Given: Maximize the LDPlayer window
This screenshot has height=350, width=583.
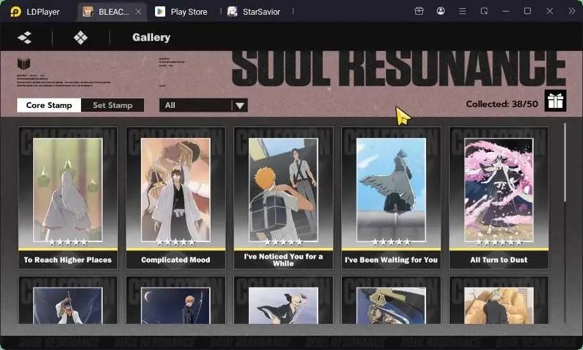Looking at the screenshot, I should click(528, 11).
